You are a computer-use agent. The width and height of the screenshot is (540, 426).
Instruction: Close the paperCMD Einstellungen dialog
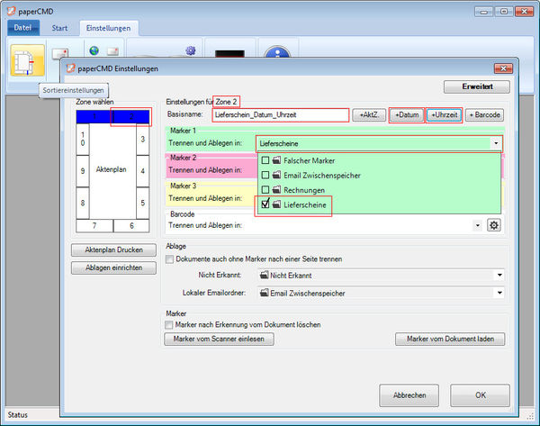pyautogui.click(x=503, y=68)
